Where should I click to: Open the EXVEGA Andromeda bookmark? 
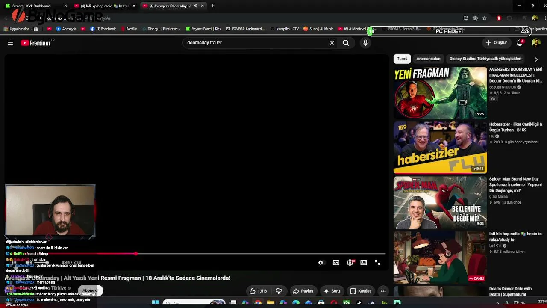tap(245, 29)
